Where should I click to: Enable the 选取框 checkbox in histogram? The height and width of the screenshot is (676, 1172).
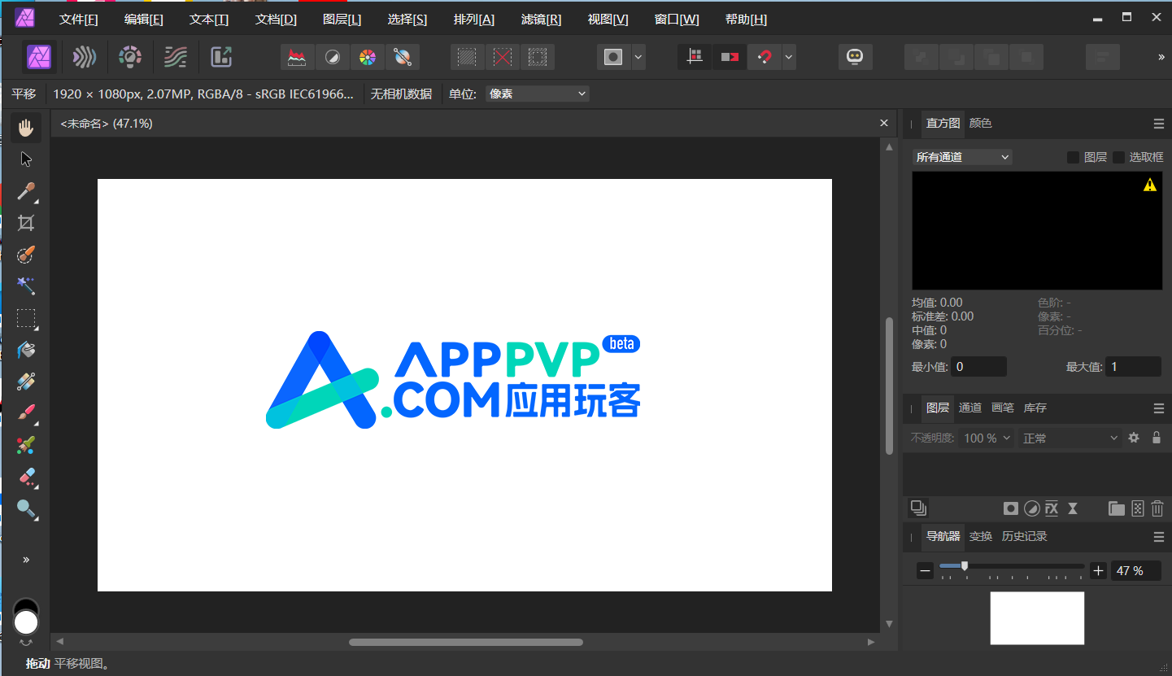(1118, 157)
